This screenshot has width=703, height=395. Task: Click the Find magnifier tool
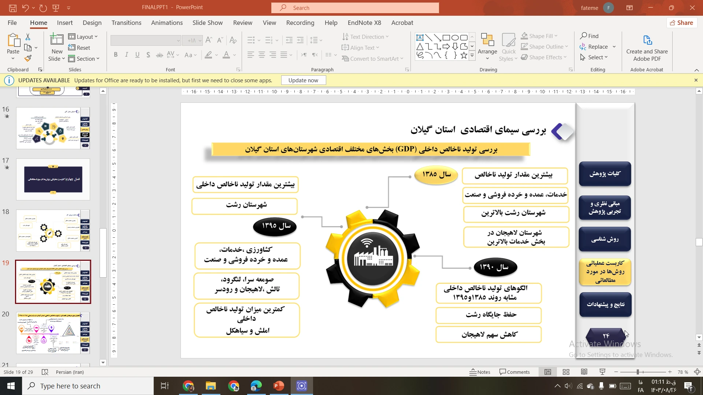click(x=589, y=36)
